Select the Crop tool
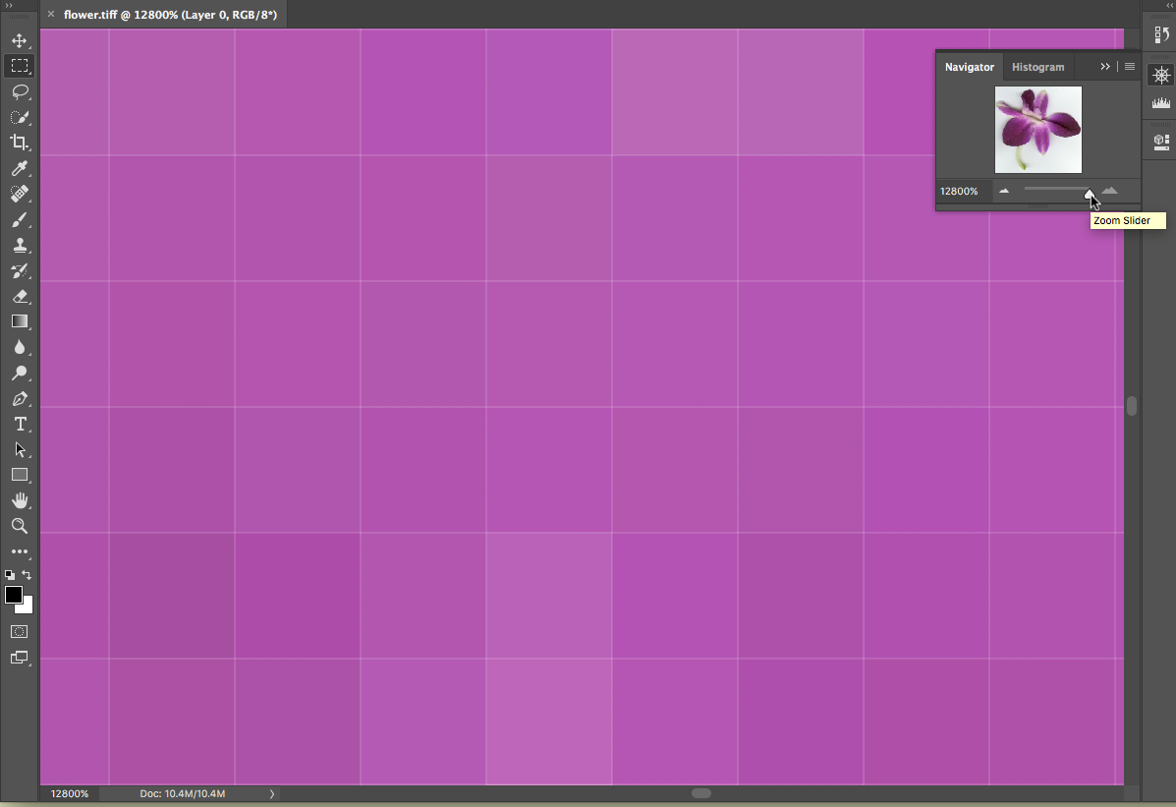 coord(19,143)
